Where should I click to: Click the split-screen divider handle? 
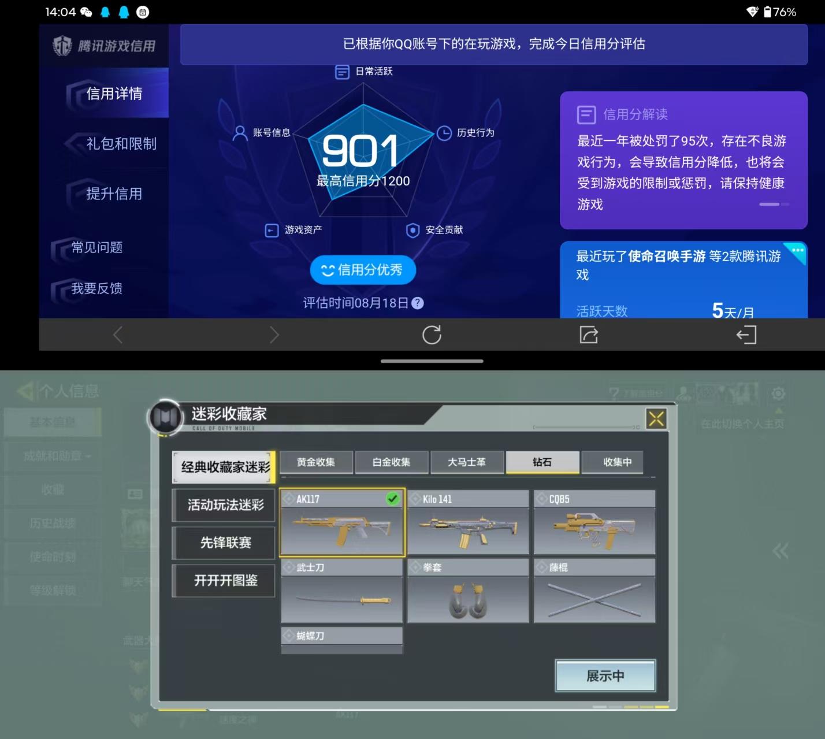click(x=432, y=361)
